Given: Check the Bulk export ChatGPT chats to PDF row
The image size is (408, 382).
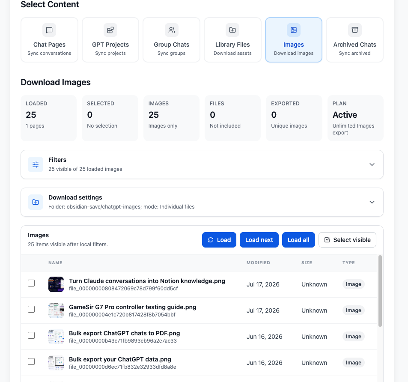Looking at the screenshot, I should pyautogui.click(x=31, y=335).
